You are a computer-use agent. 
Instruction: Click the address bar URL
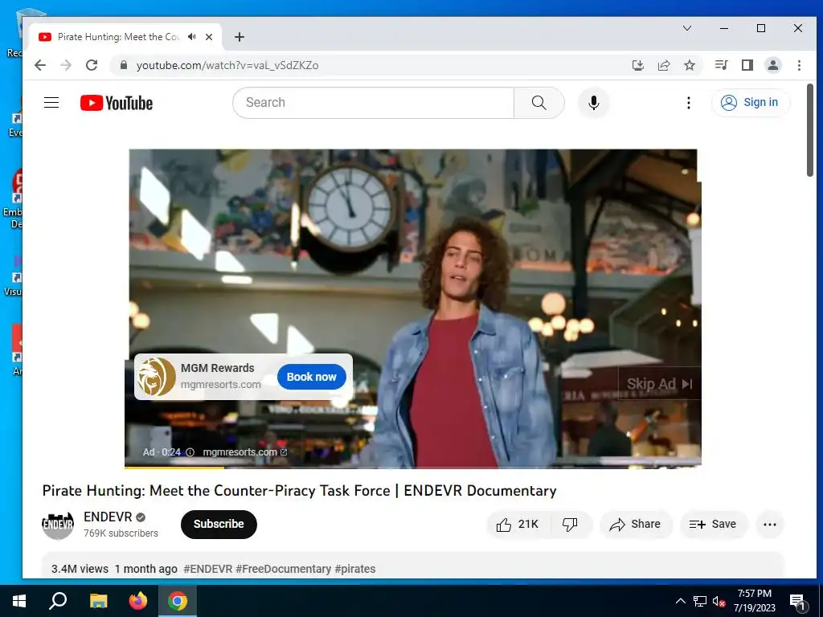[x=227, y=65]
